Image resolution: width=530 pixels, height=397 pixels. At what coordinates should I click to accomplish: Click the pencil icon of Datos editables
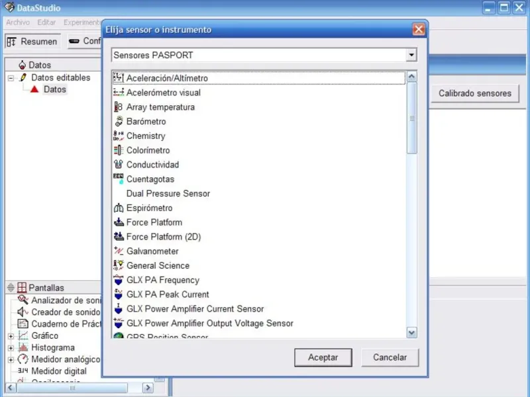pyautogui.click(x=23, y=77)
